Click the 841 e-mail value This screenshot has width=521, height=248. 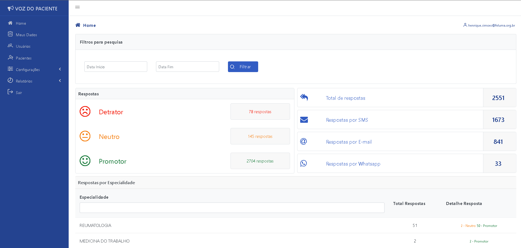tap(498, 142)
